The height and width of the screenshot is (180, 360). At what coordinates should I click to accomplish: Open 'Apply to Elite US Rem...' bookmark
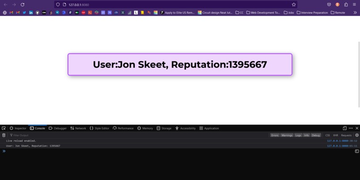click(177, 12)
